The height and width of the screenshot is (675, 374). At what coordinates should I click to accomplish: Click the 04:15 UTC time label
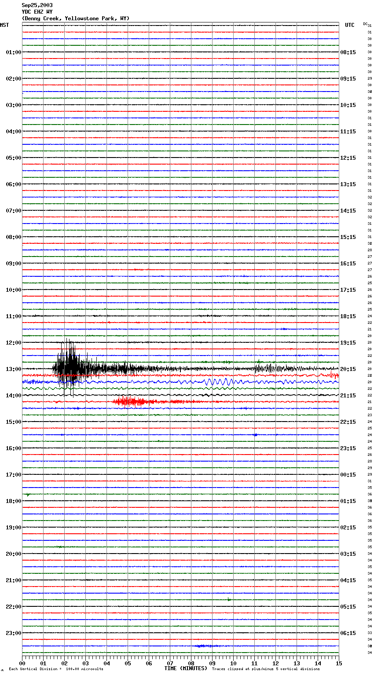[x=348, y=580]
